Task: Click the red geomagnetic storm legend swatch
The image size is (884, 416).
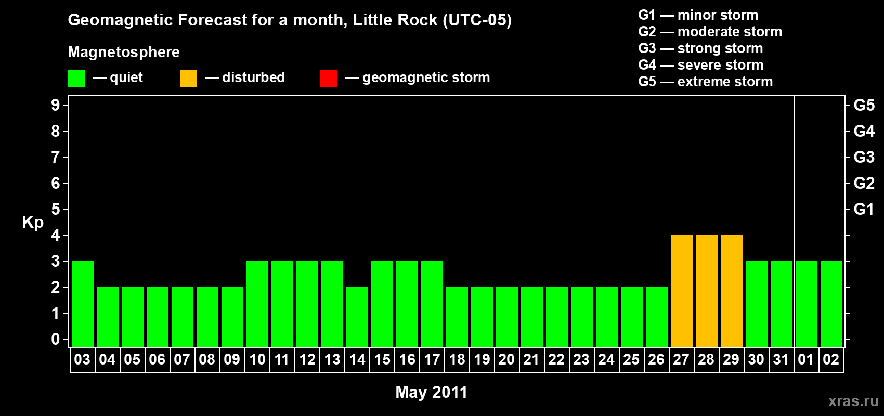Action: (329, 79)
